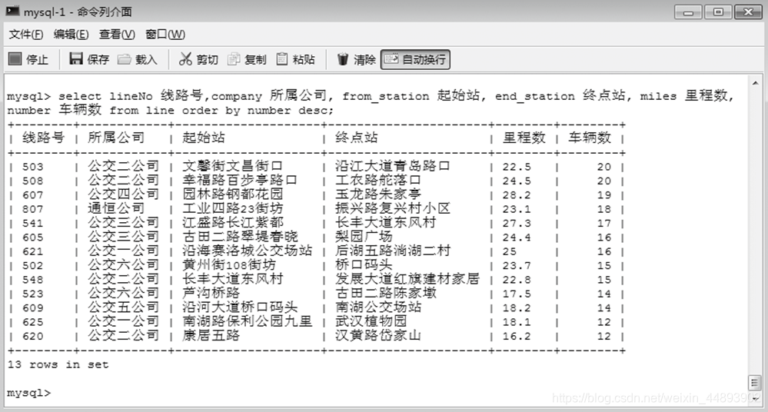Image resolution: width=768 pixels, height=412 pixels.
Task: Click 梨园广场 end station
Action: [x=364, y=237]
